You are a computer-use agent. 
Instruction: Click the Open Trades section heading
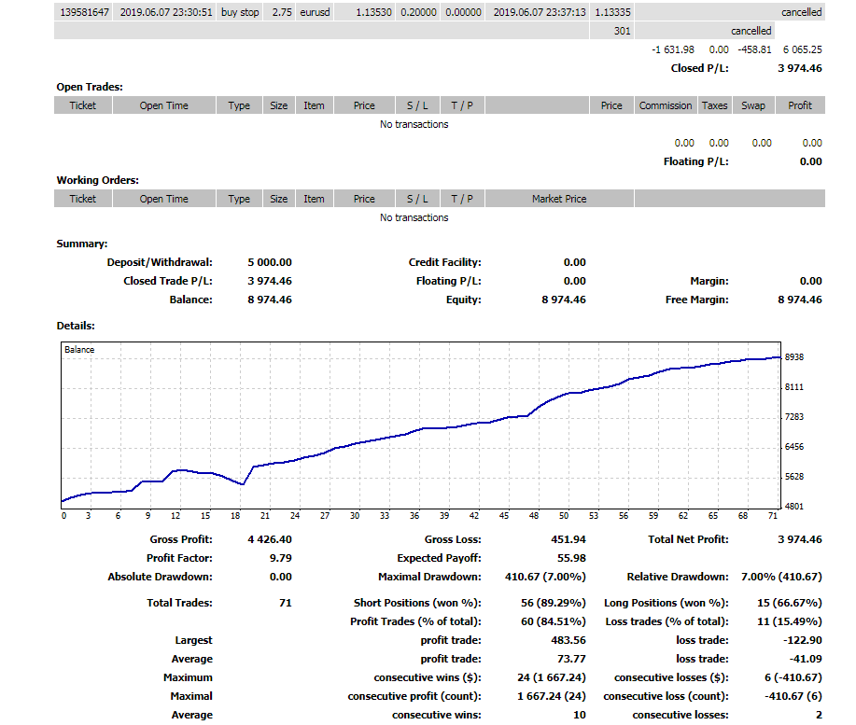pyautogui.click(x=90, y=87)
